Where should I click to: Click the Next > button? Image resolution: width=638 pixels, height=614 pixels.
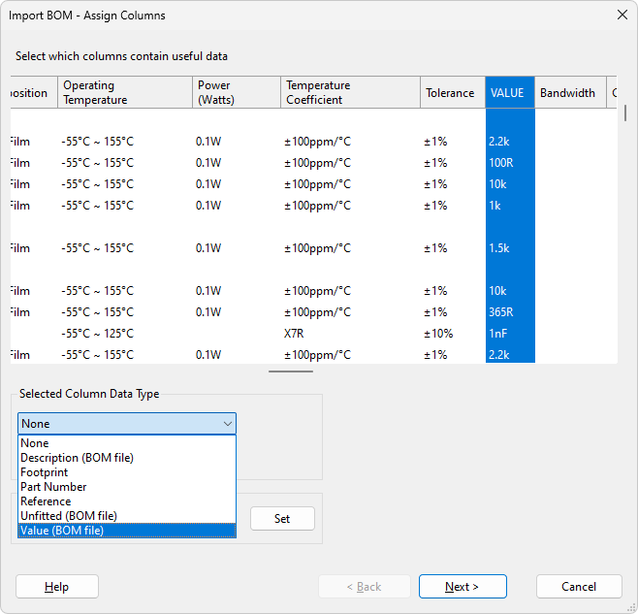pos(462,587)
